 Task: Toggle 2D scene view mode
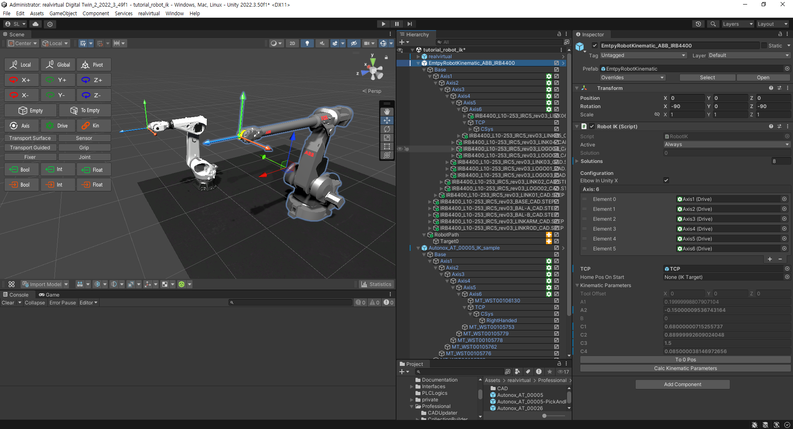(x=292, y=43)
